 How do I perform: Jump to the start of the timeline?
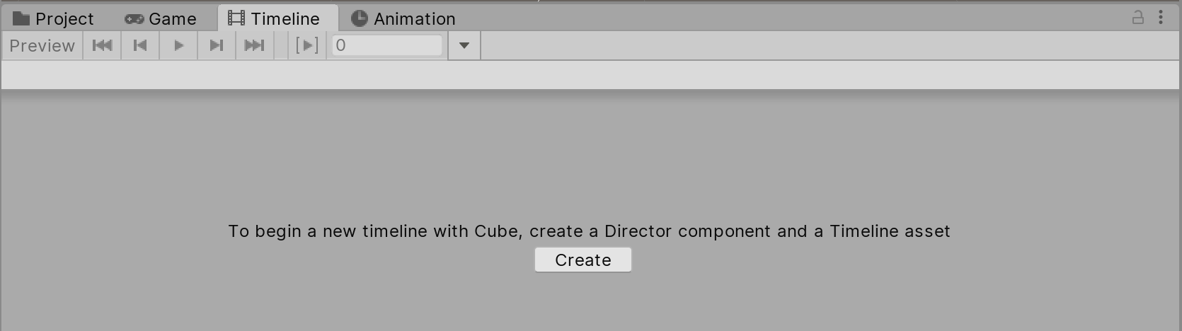pyautogui.click(x=102, y=45)
